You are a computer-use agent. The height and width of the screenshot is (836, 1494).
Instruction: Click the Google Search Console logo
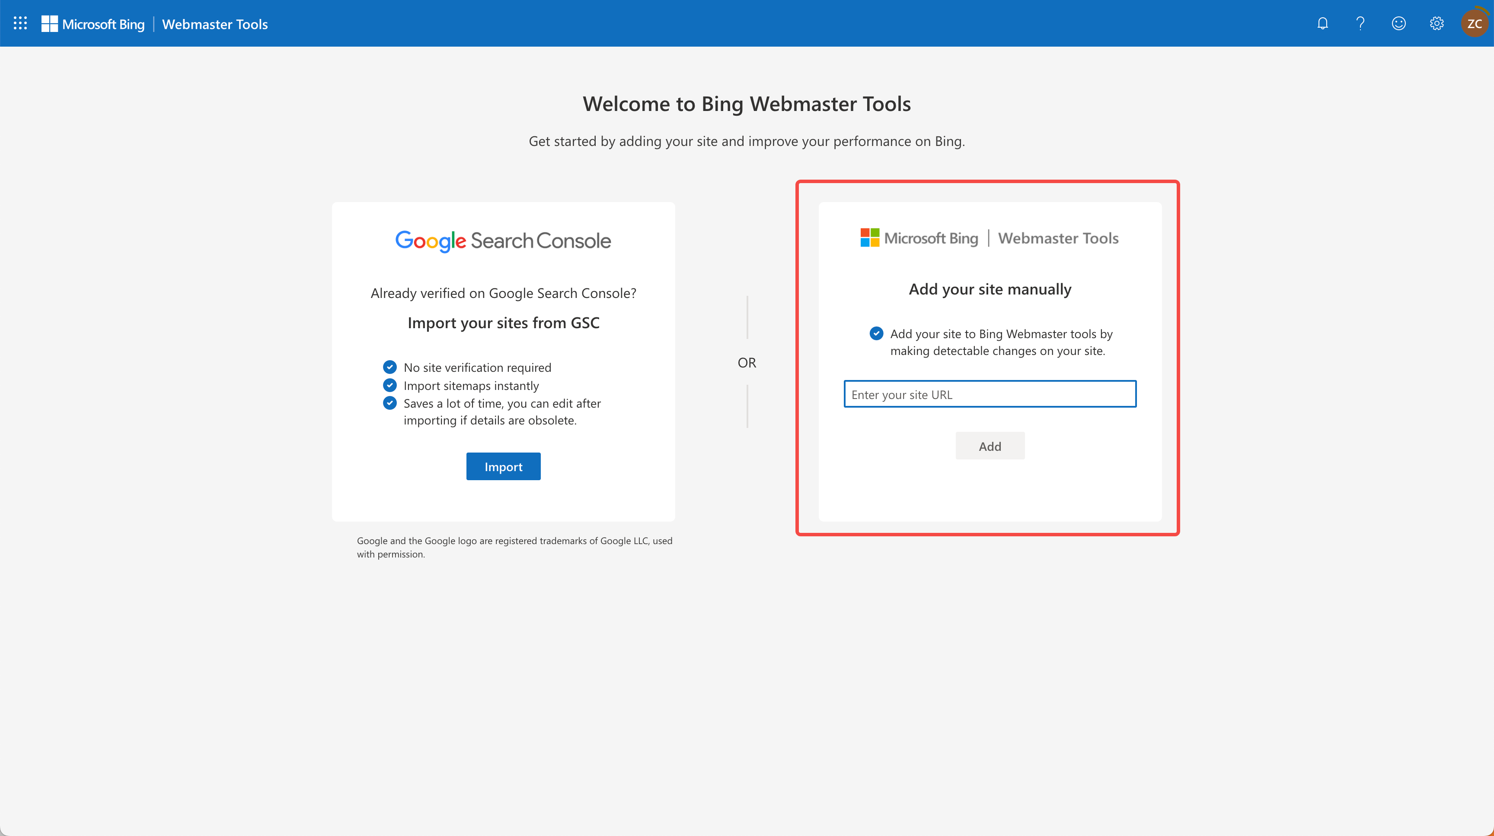[503, 241]
